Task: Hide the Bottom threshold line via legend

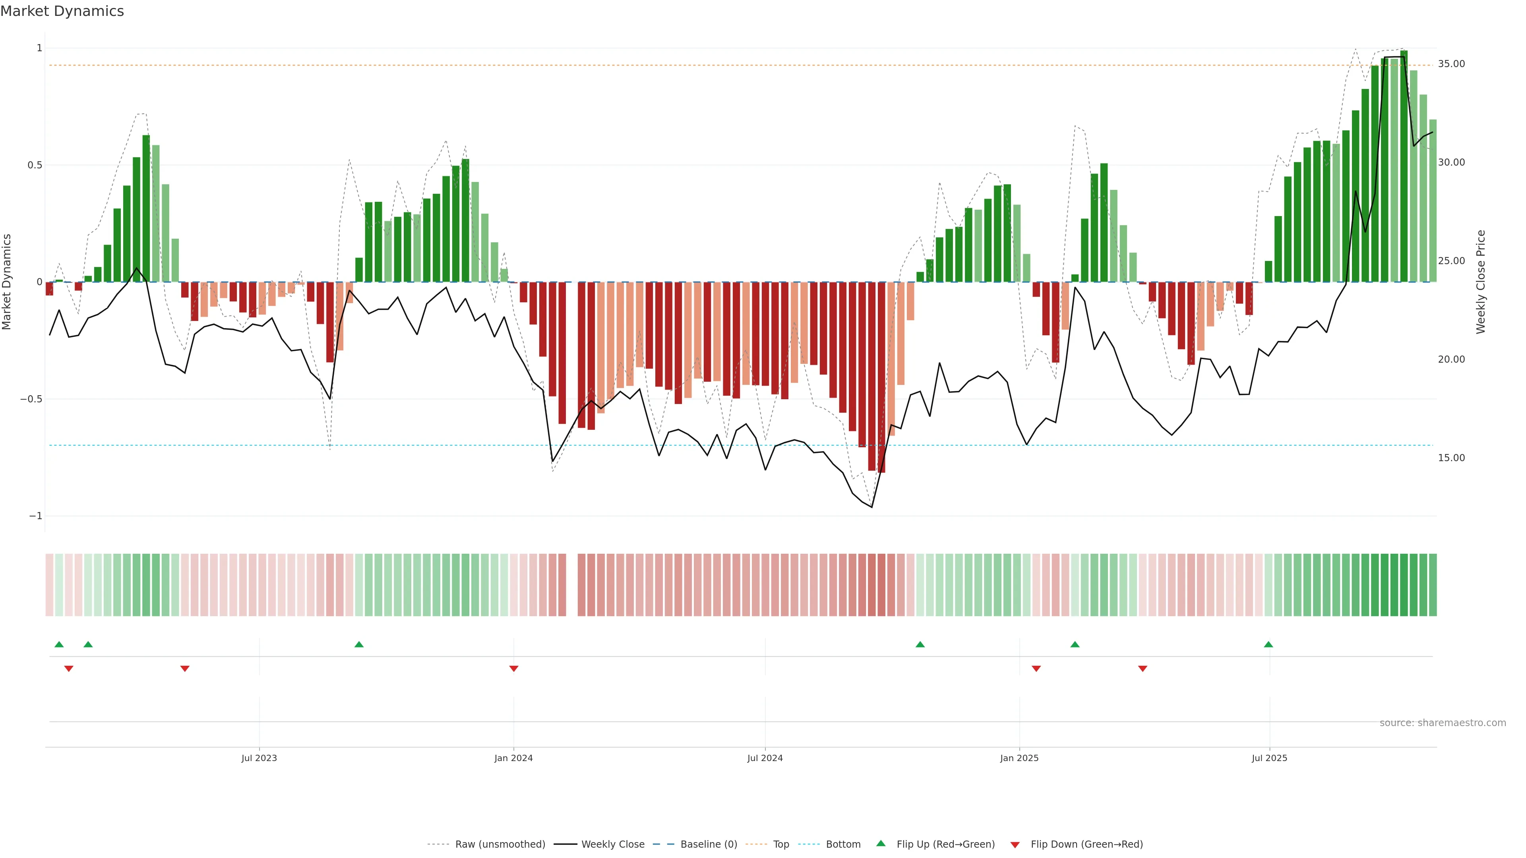Action: point(843,844)
